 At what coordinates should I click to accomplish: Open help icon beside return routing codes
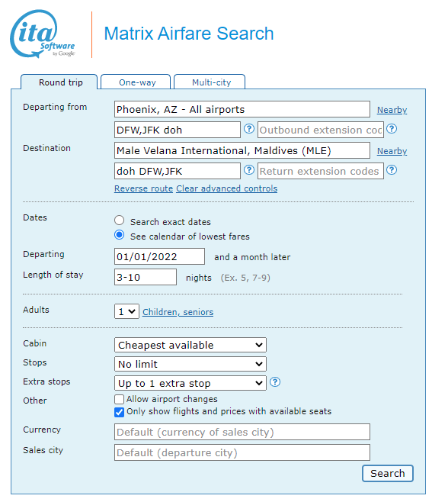249,170
